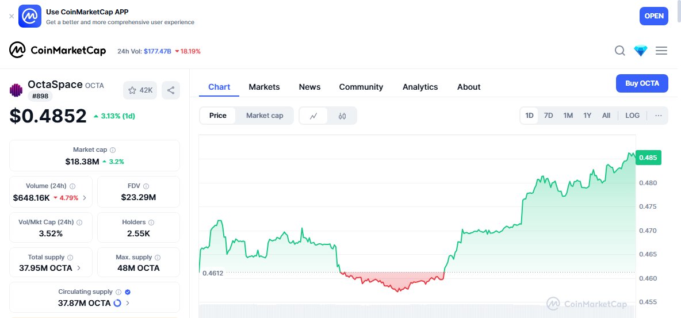Click the CoinMarketCap app logo in banner
The width and height of the screenshot is (681, 318).
click(29, 16)
